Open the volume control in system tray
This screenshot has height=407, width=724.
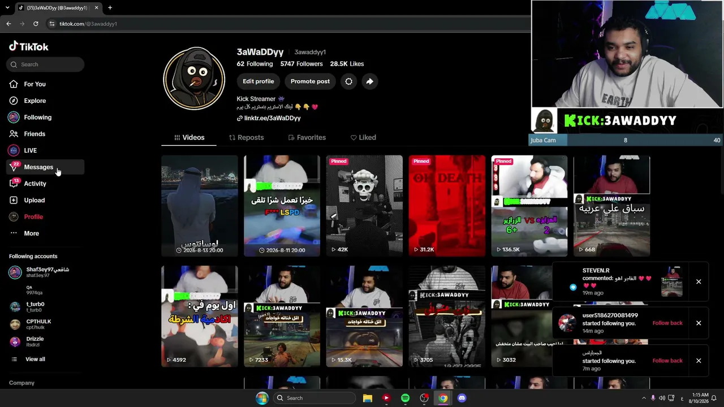tap(662, 398)
